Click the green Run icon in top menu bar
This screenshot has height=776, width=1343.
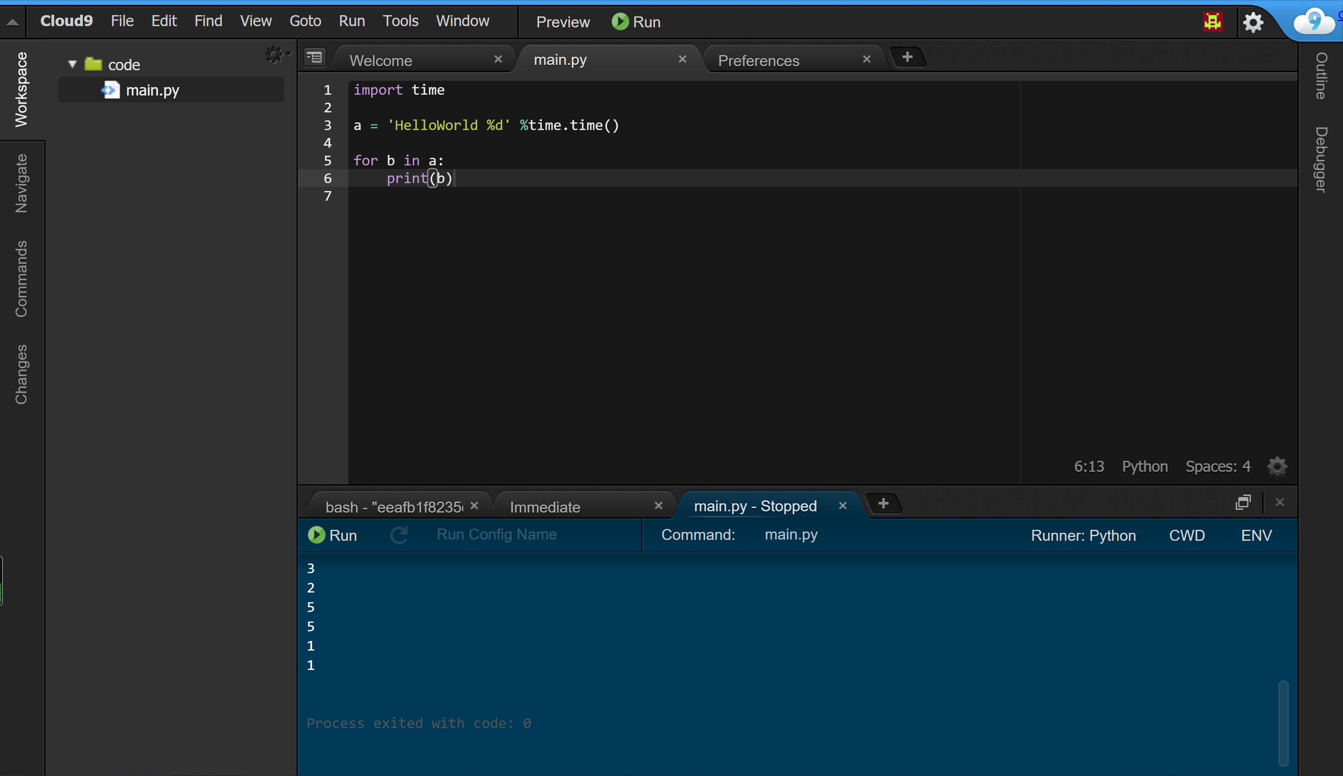pos(620,22)
